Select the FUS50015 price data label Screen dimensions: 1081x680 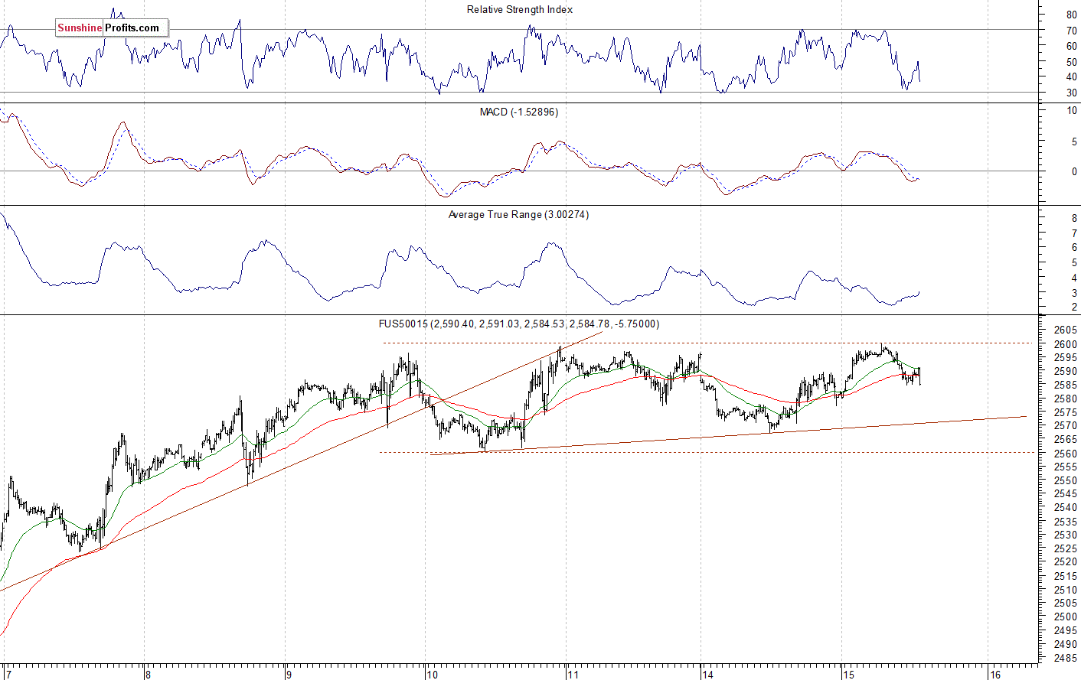[519, 324]
